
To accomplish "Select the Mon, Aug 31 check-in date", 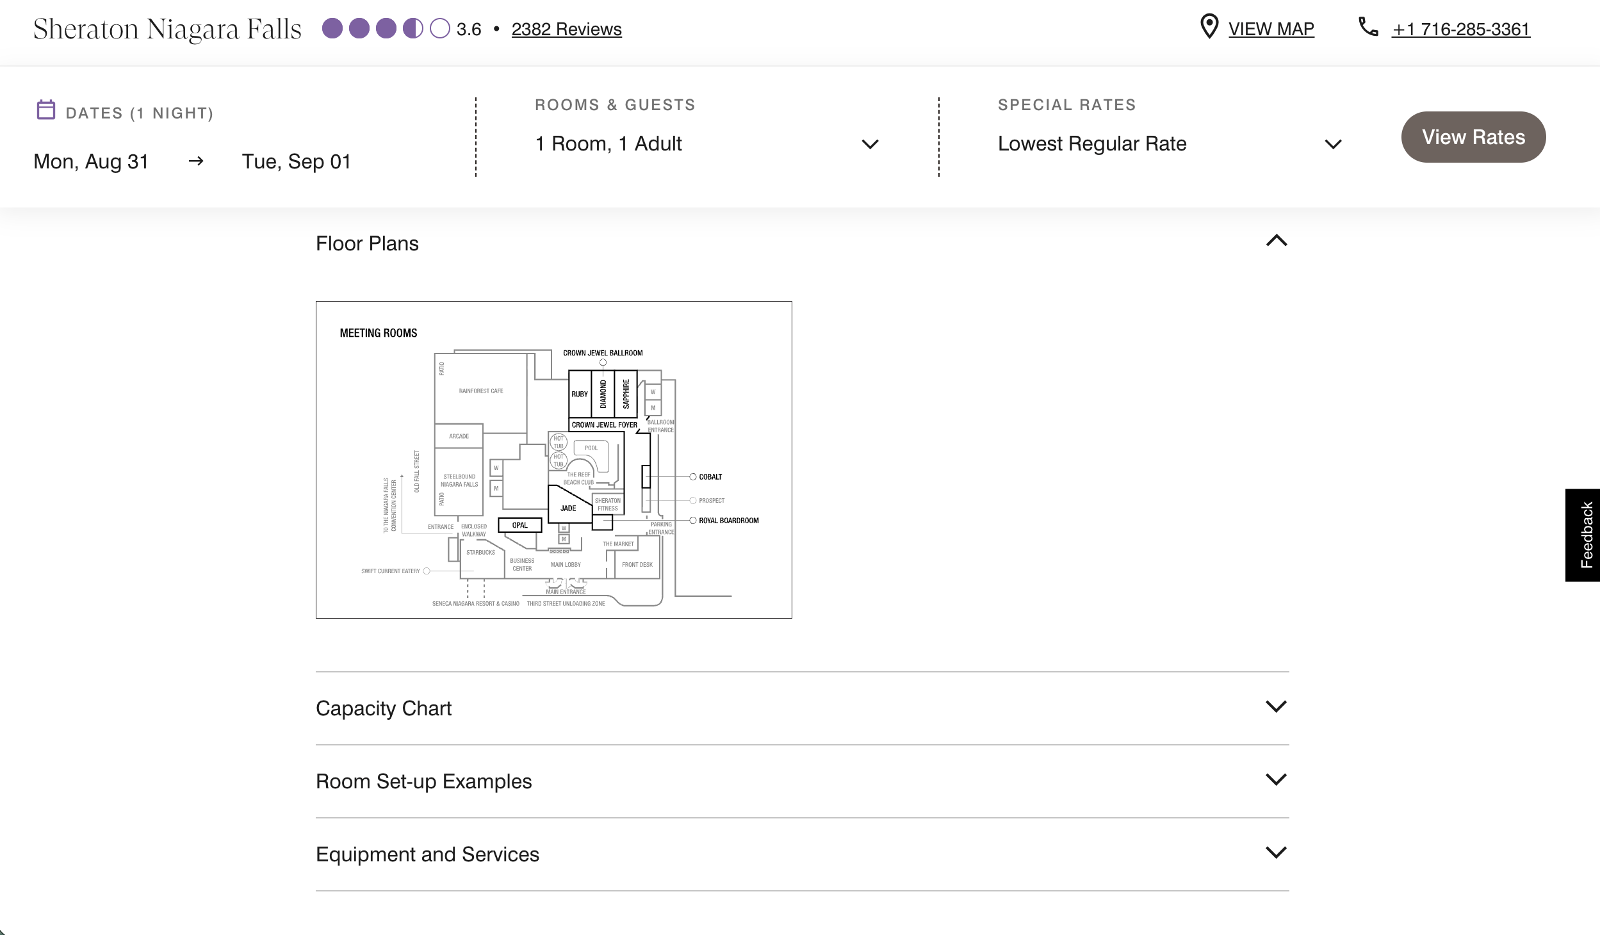I will (91, 161).
